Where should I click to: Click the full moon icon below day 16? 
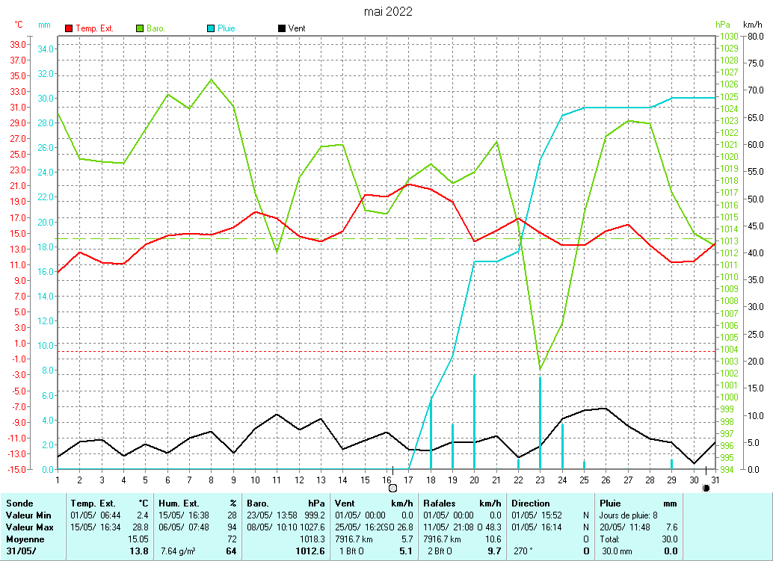[x=393, y=488]
